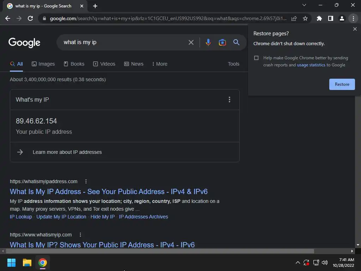Click the address bar URL text
361x271 pixels.
point(168,18)
